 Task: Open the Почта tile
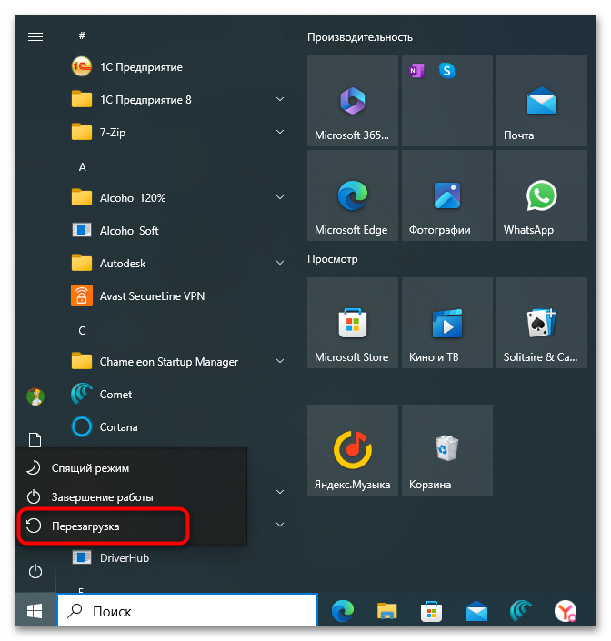(x=542, y=101)
